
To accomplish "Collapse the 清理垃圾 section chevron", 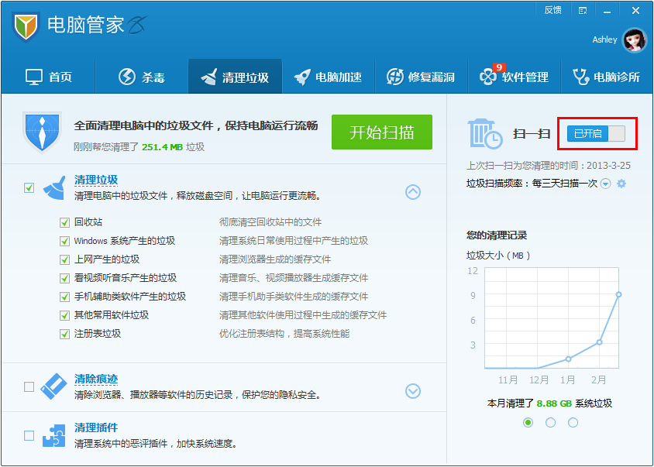I will pos(413,192).
